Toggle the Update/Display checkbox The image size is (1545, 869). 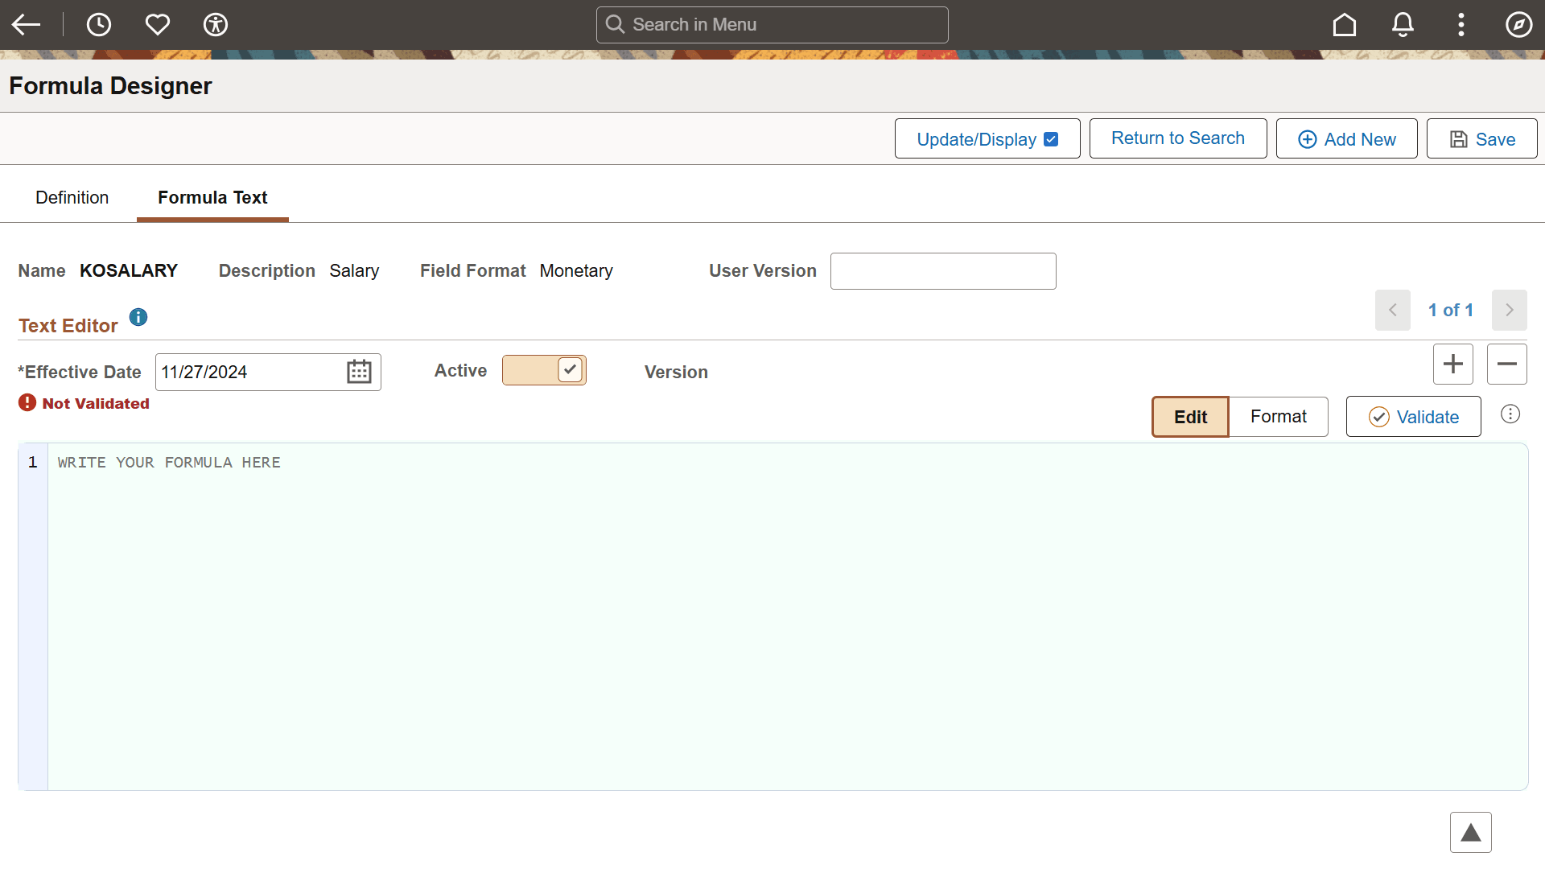(x=1051, y=139)
